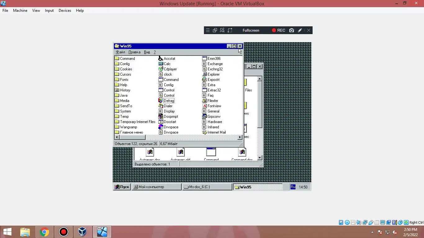Select the Extrac32 program

211,90
